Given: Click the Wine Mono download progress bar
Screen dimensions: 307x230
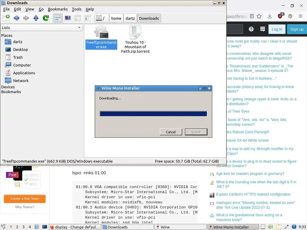Looking at the screenshot, I should (153, 114).
